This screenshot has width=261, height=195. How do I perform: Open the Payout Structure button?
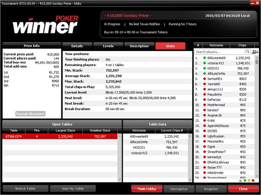coord(30,114)
